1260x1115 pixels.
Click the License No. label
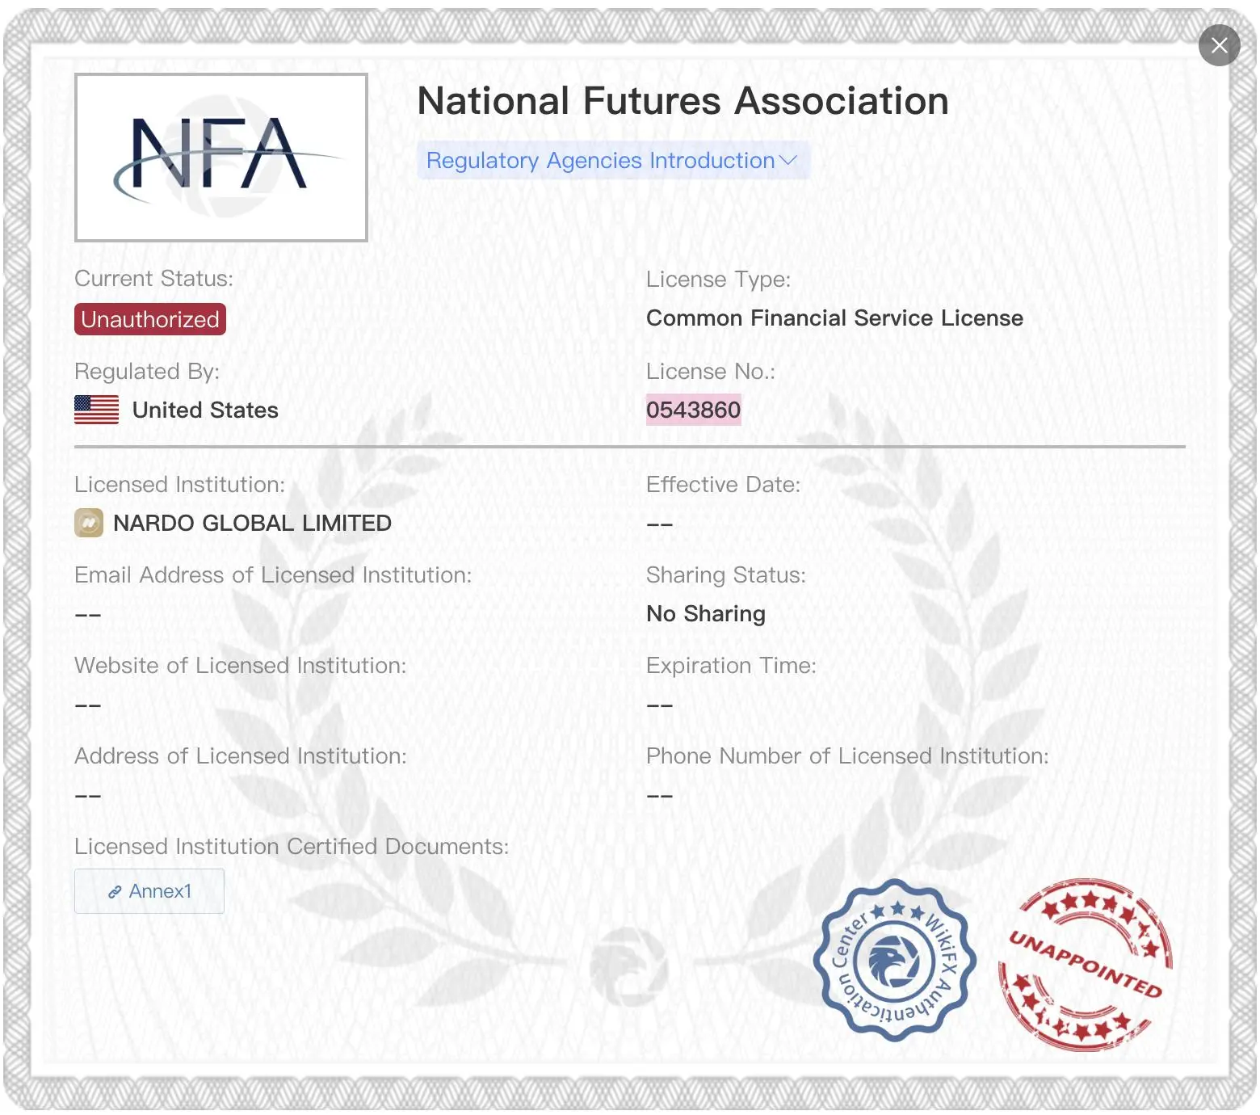coord(711,372)
